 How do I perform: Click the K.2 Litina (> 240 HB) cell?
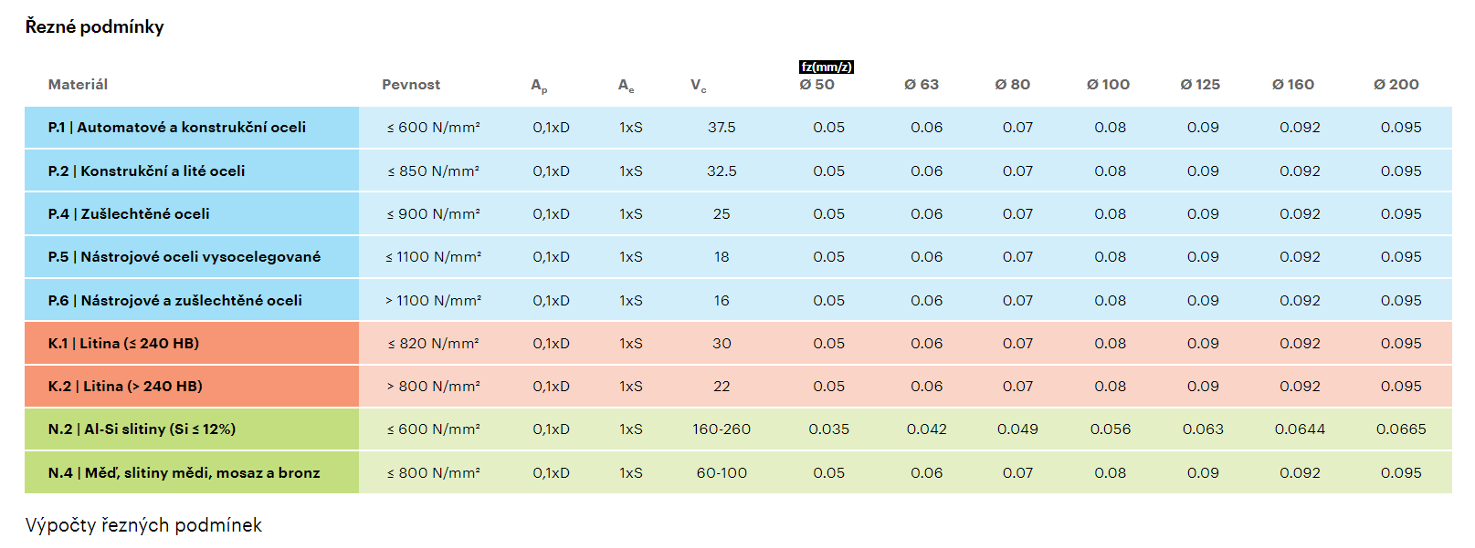click(x=125, y=387)
